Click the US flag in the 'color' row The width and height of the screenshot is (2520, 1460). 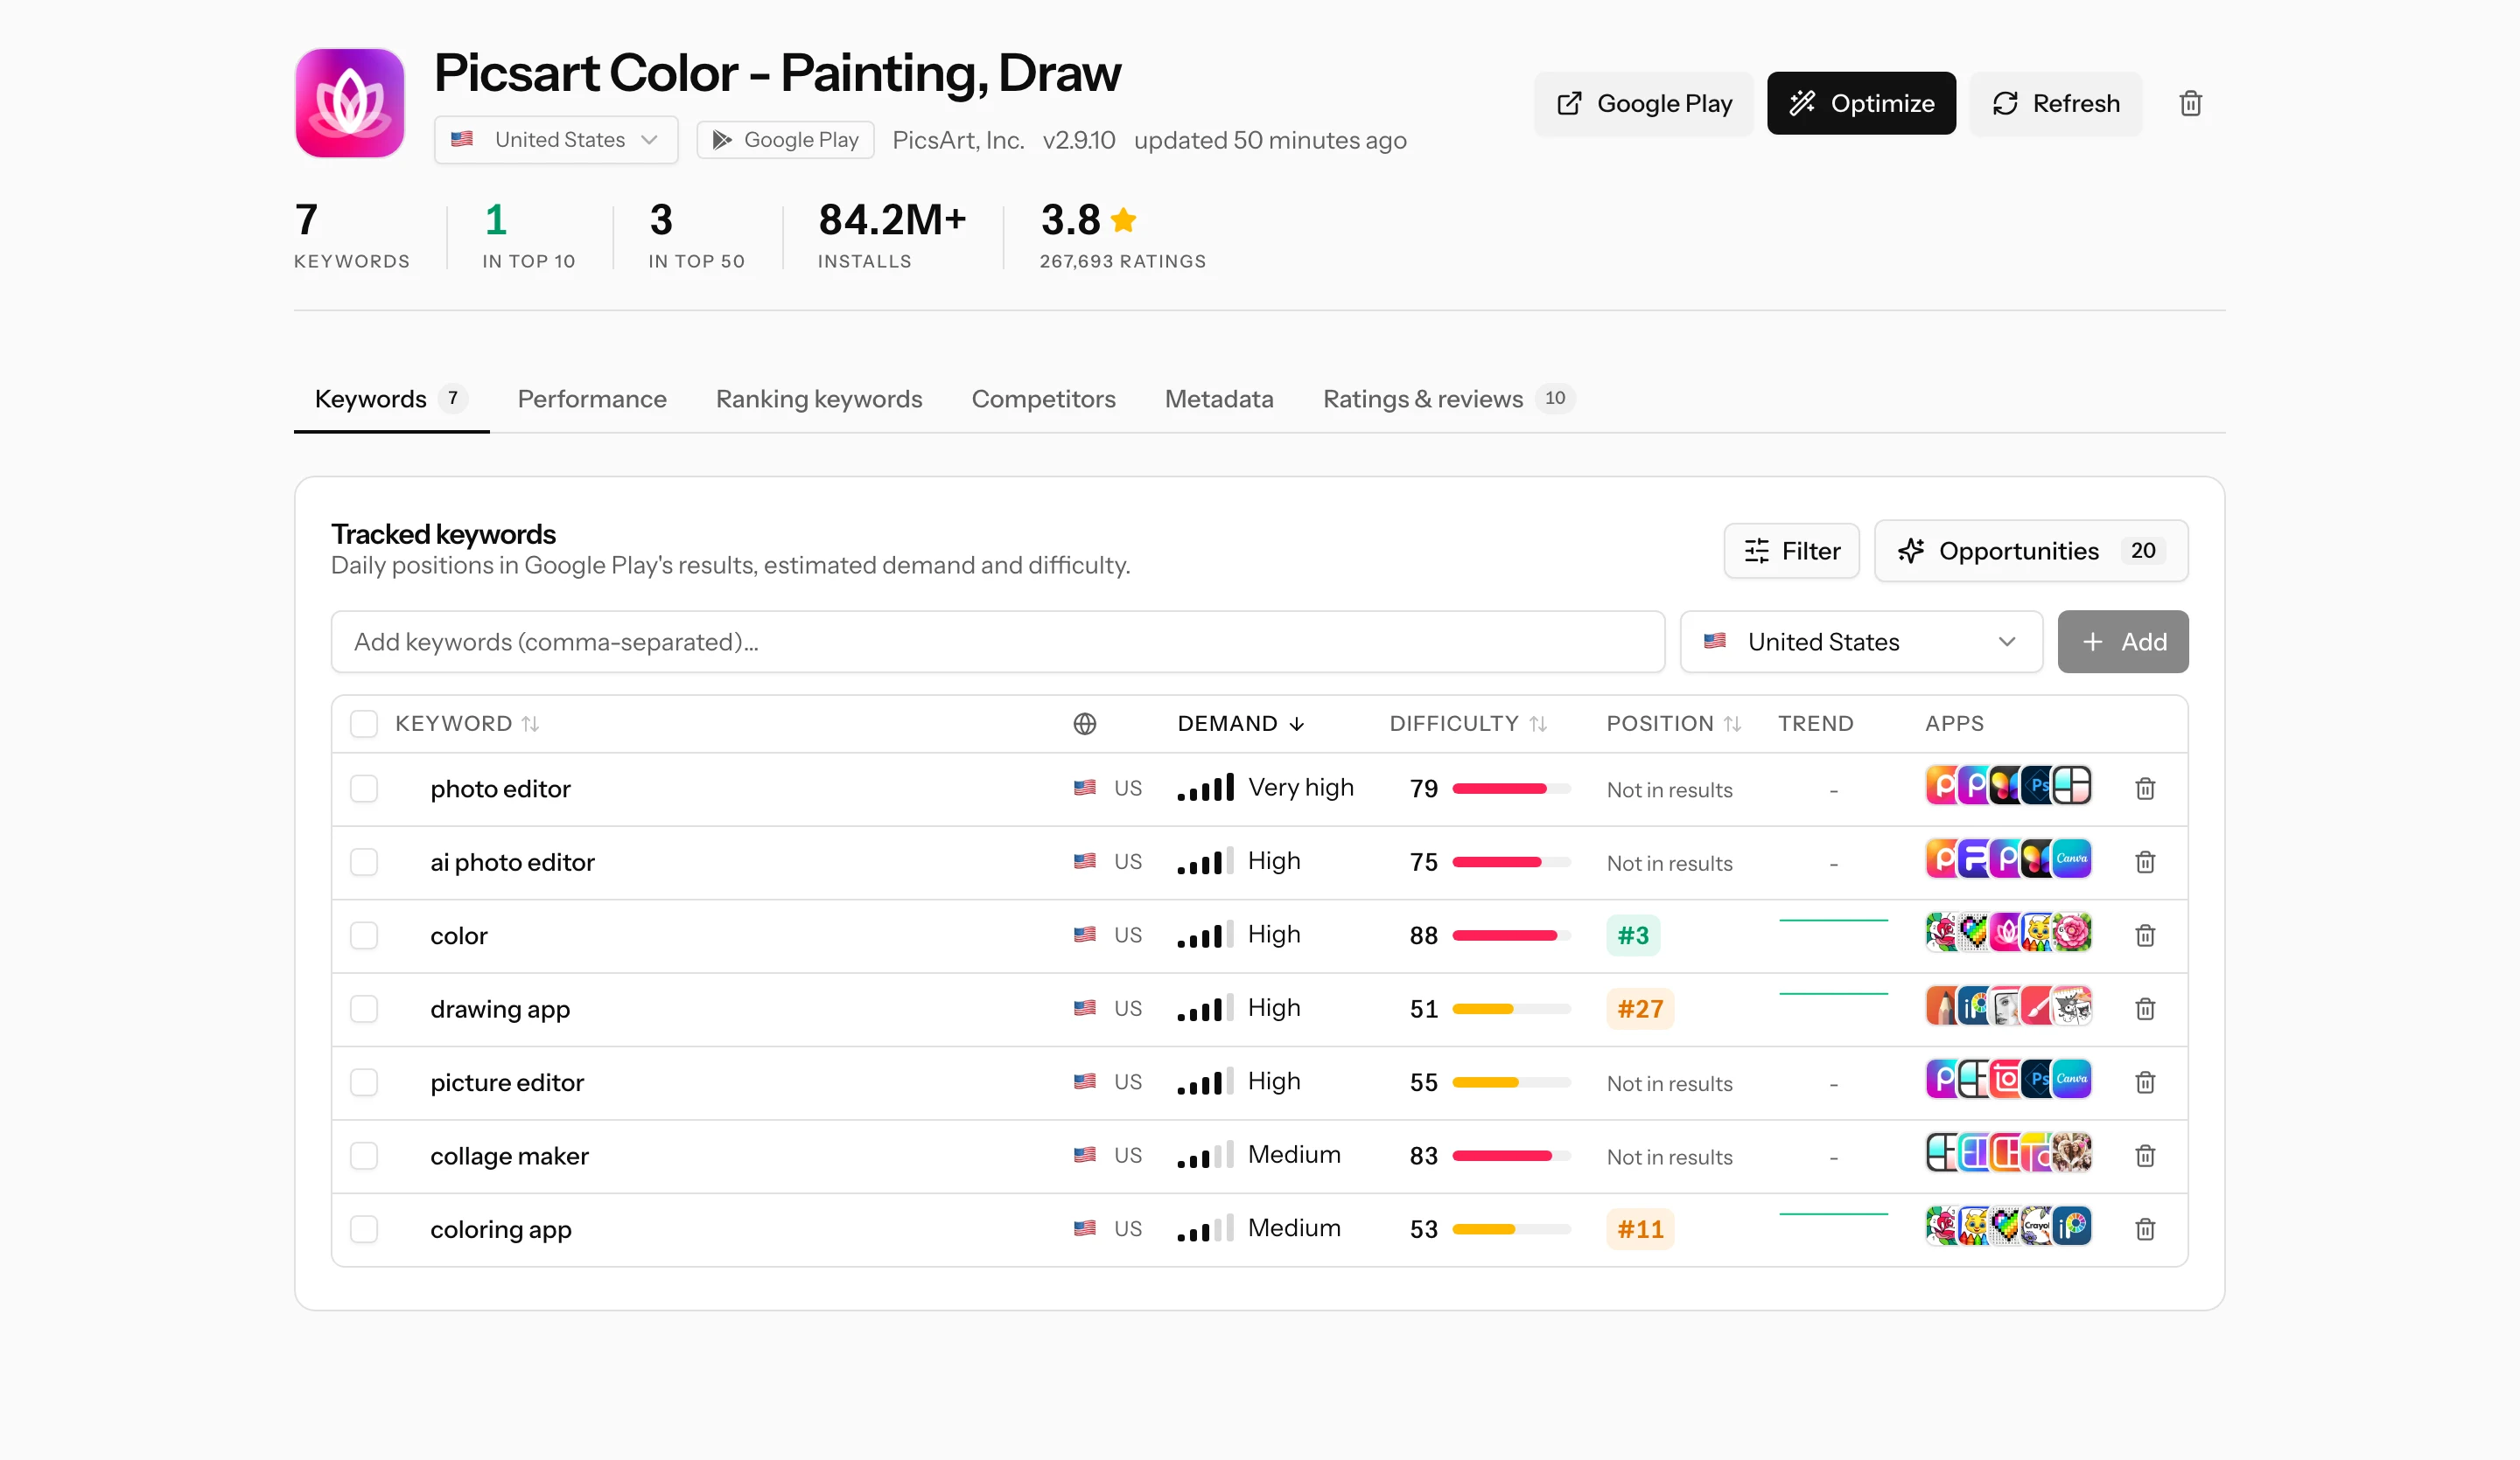pos(1085,935)
